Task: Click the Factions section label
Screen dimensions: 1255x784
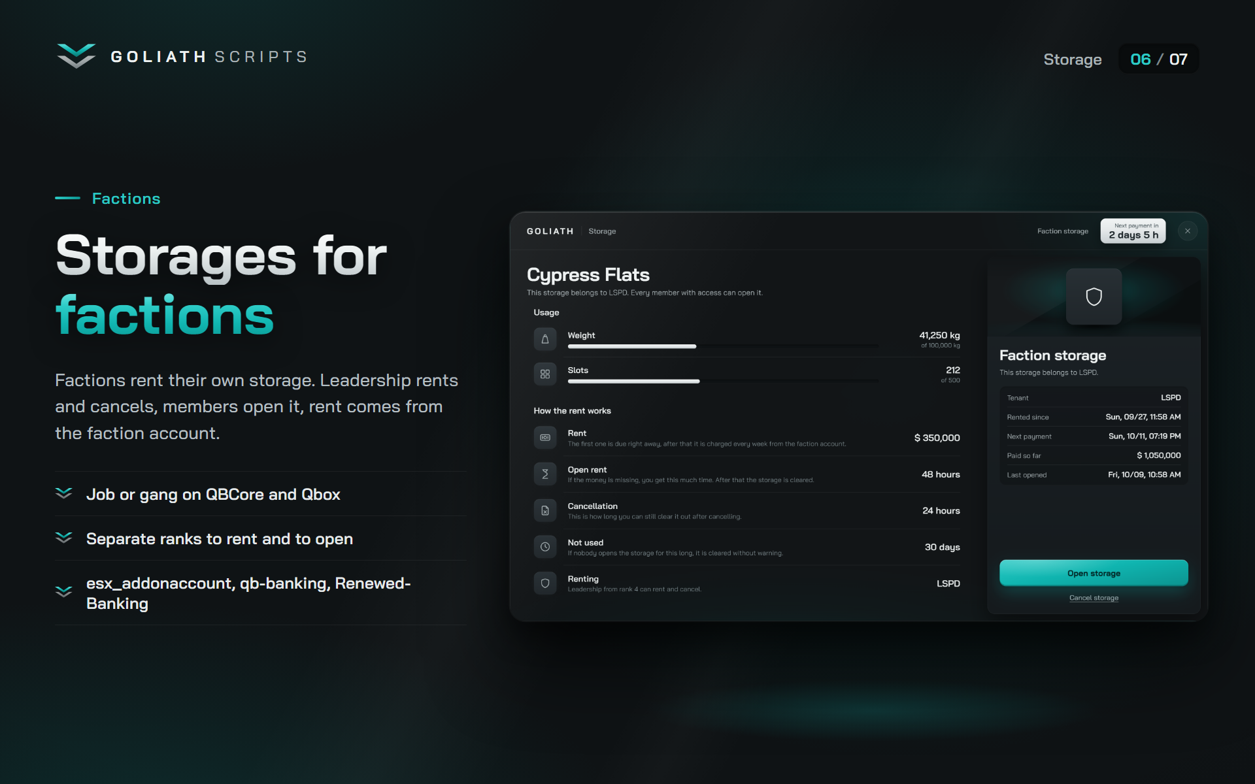Action: (126, 199)
